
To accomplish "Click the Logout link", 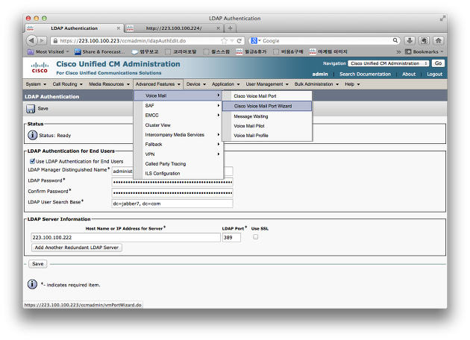I will (435, 75).
